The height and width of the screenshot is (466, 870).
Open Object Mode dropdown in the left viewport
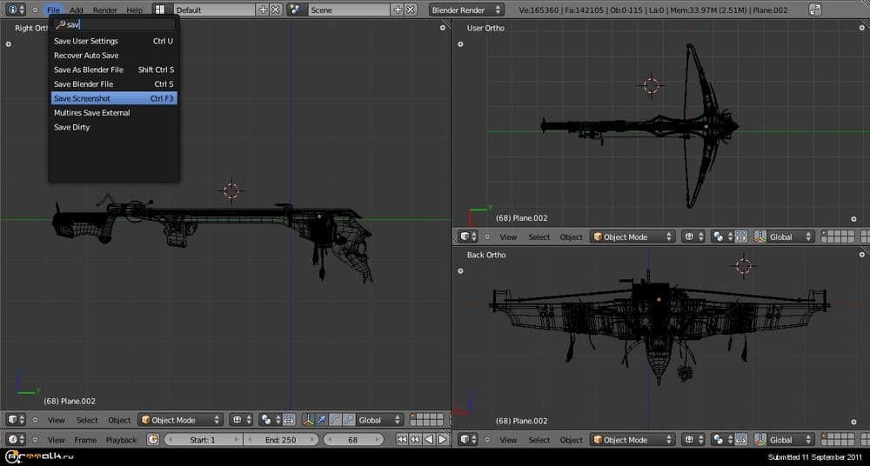pos(181,420)
